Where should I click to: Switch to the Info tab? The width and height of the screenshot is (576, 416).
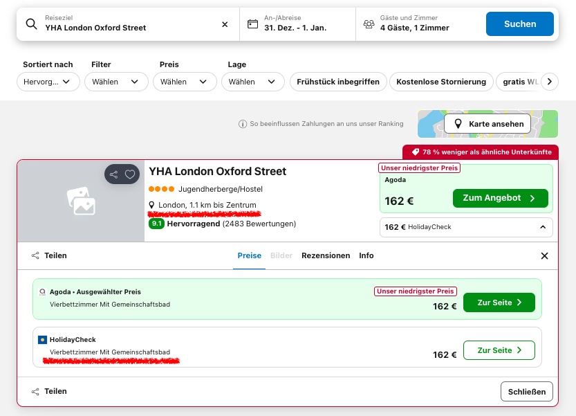[366, 255]
